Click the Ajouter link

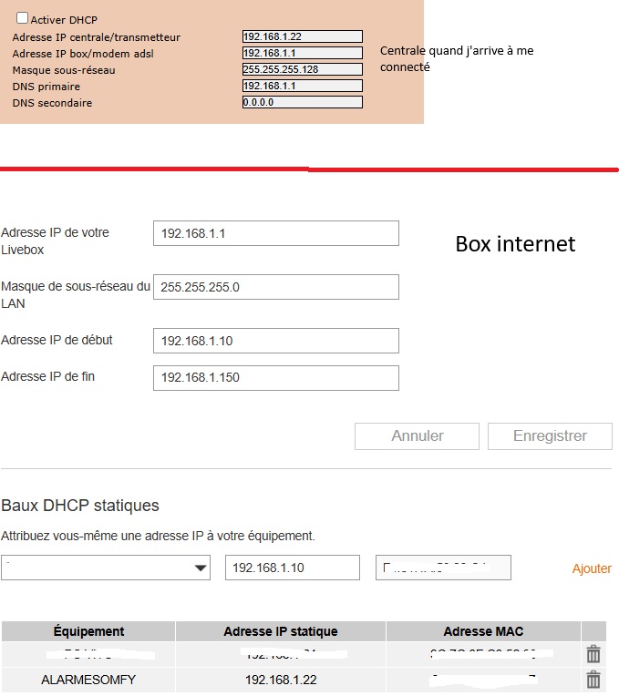592,568
